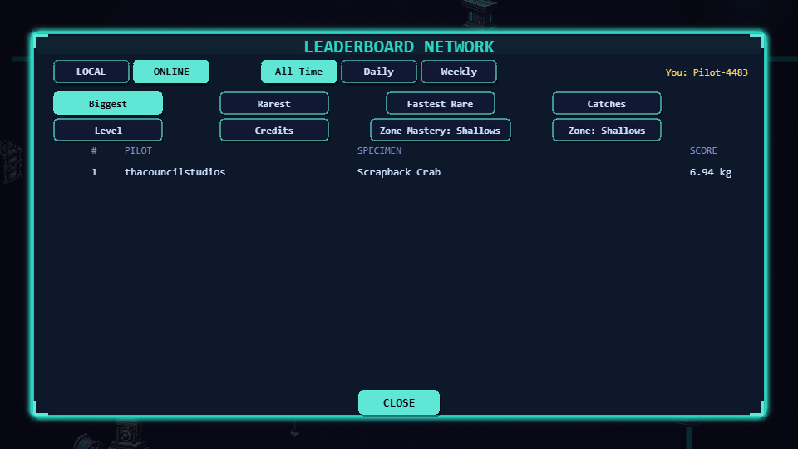The image size is (798, 449).
Task: Select the Scrapback Crab specimen entry
Action: tap(399, 172)
